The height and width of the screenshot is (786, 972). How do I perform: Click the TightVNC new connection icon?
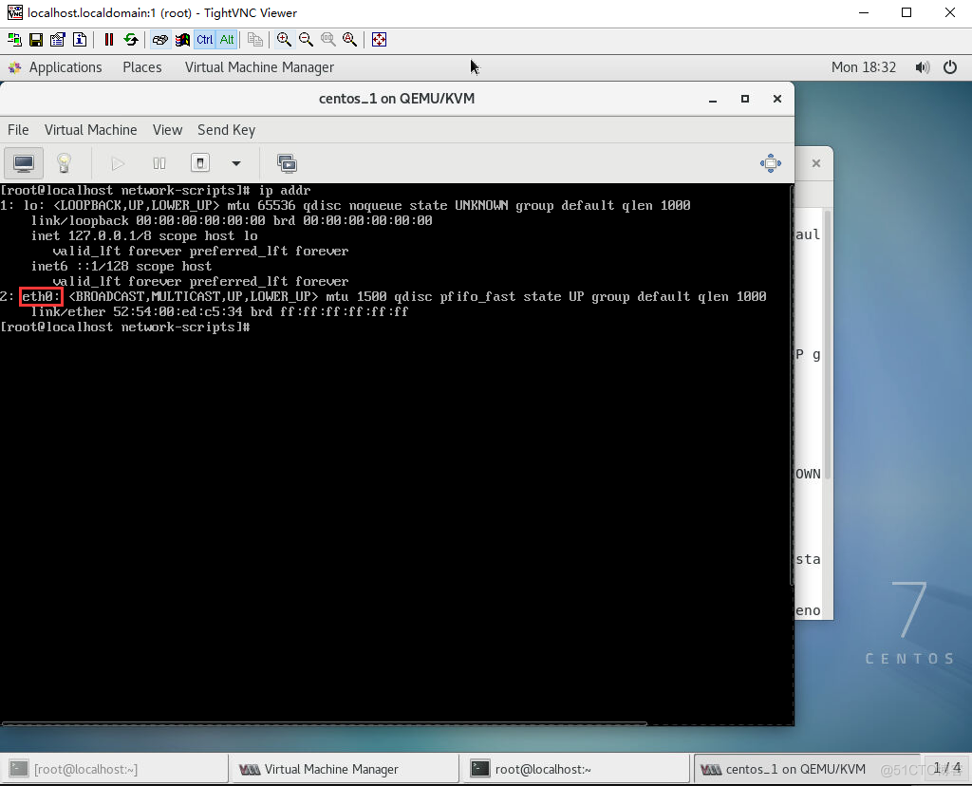(x=14, y=40)
